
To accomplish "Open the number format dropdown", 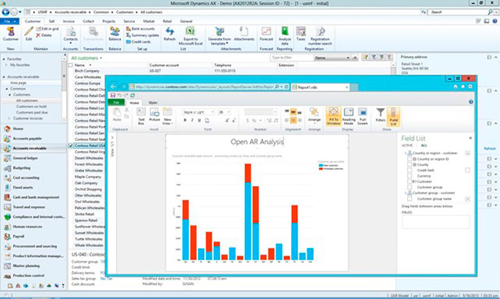I will [275, 112].
